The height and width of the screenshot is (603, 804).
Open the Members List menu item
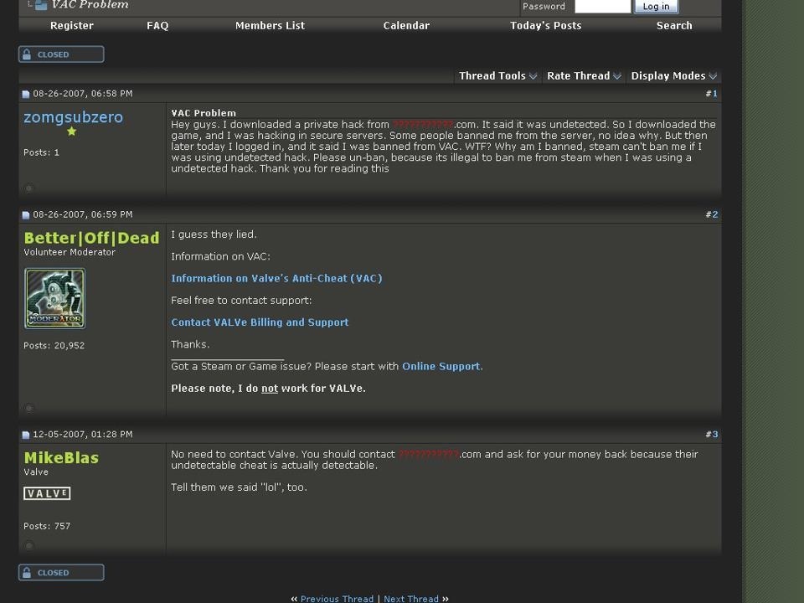pos(270,26)
